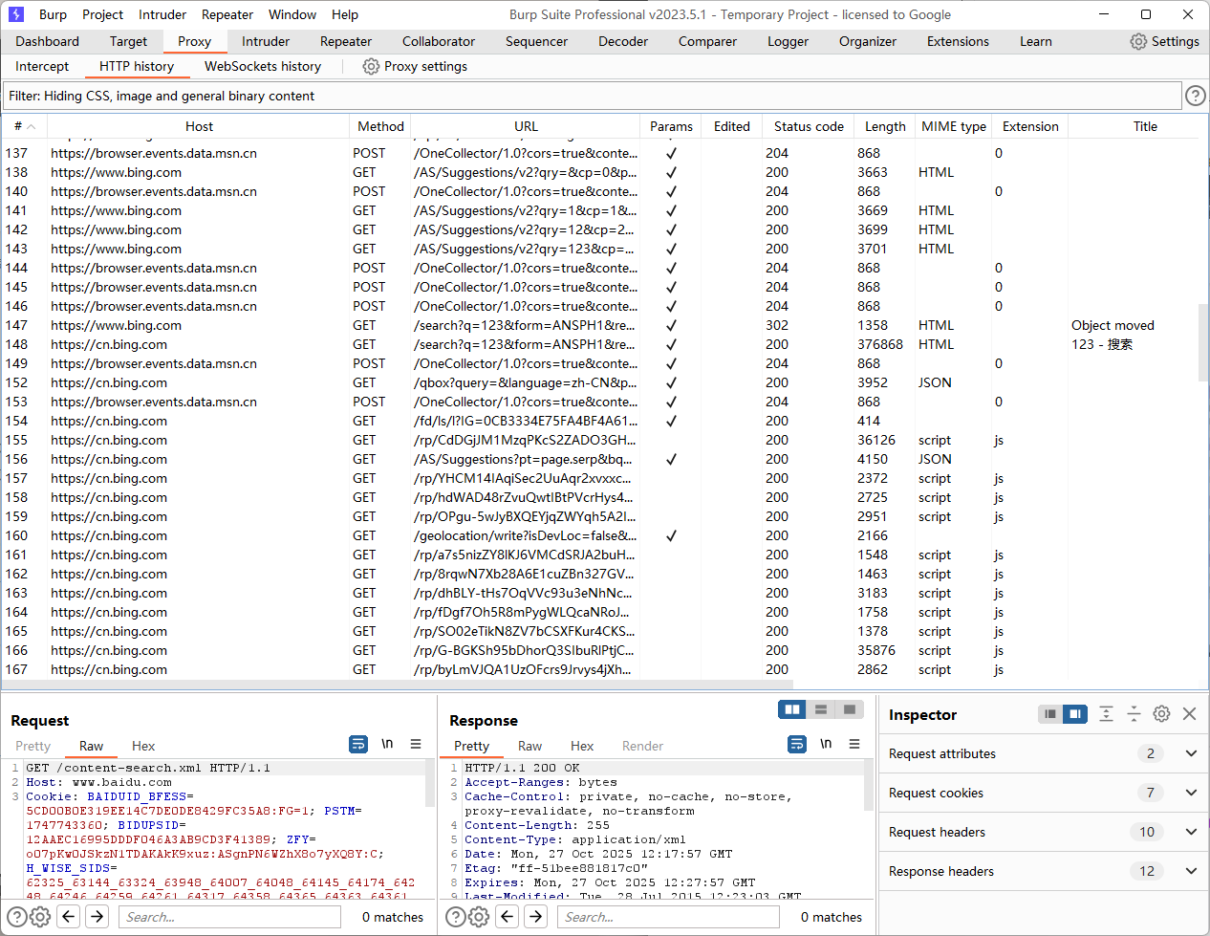
Task: Click the Proxy settings gear icon
Action: coord(371,66)
